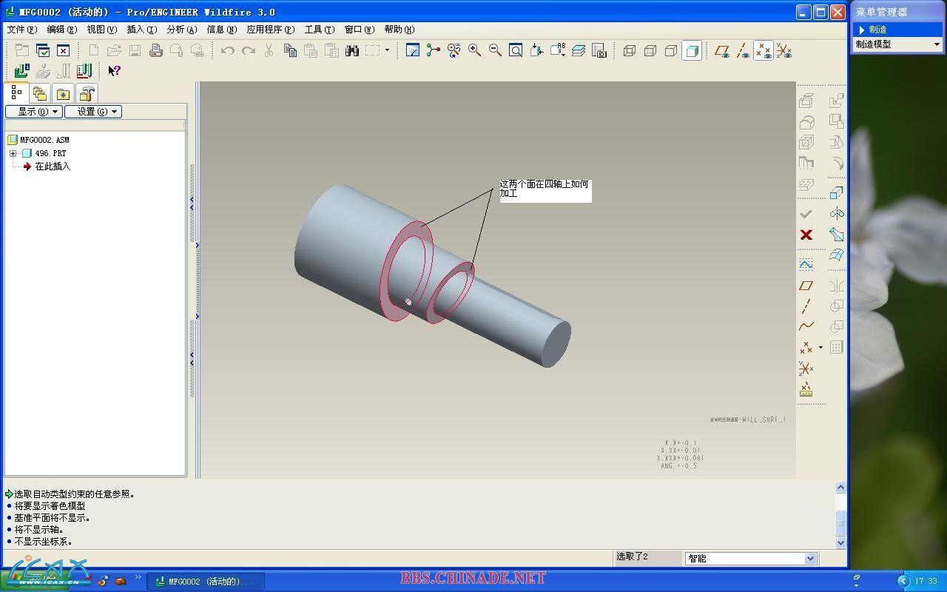Expand the 496.PRT tree node

point(13,153)
